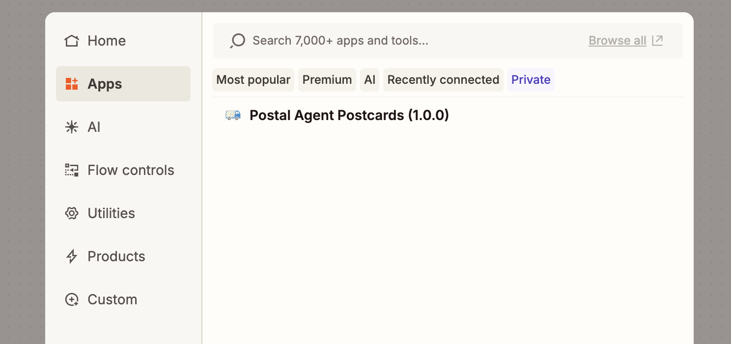Open the Custom sidebar section
The height and width of the screenshot is (344, 731).
[x=112, y=299]
